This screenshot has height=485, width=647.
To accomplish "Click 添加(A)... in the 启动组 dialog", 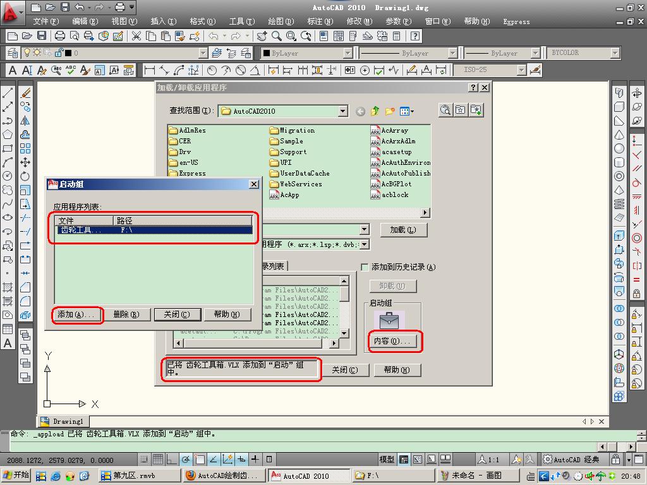I will 78,314.
